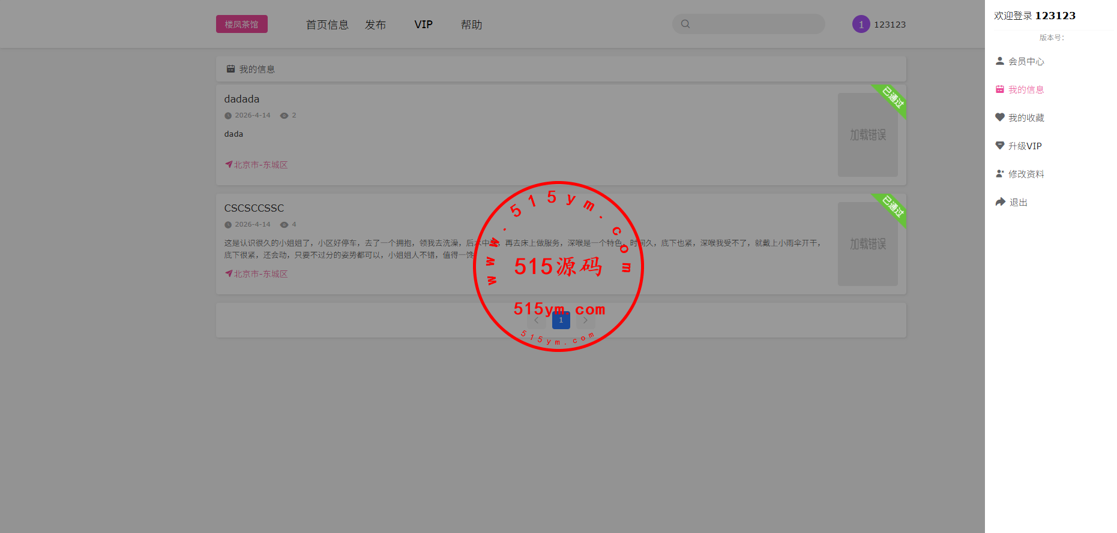The image size is (1117, 533).
Task: Click the 升级VIP diamond icon
Action: [999, 146]
